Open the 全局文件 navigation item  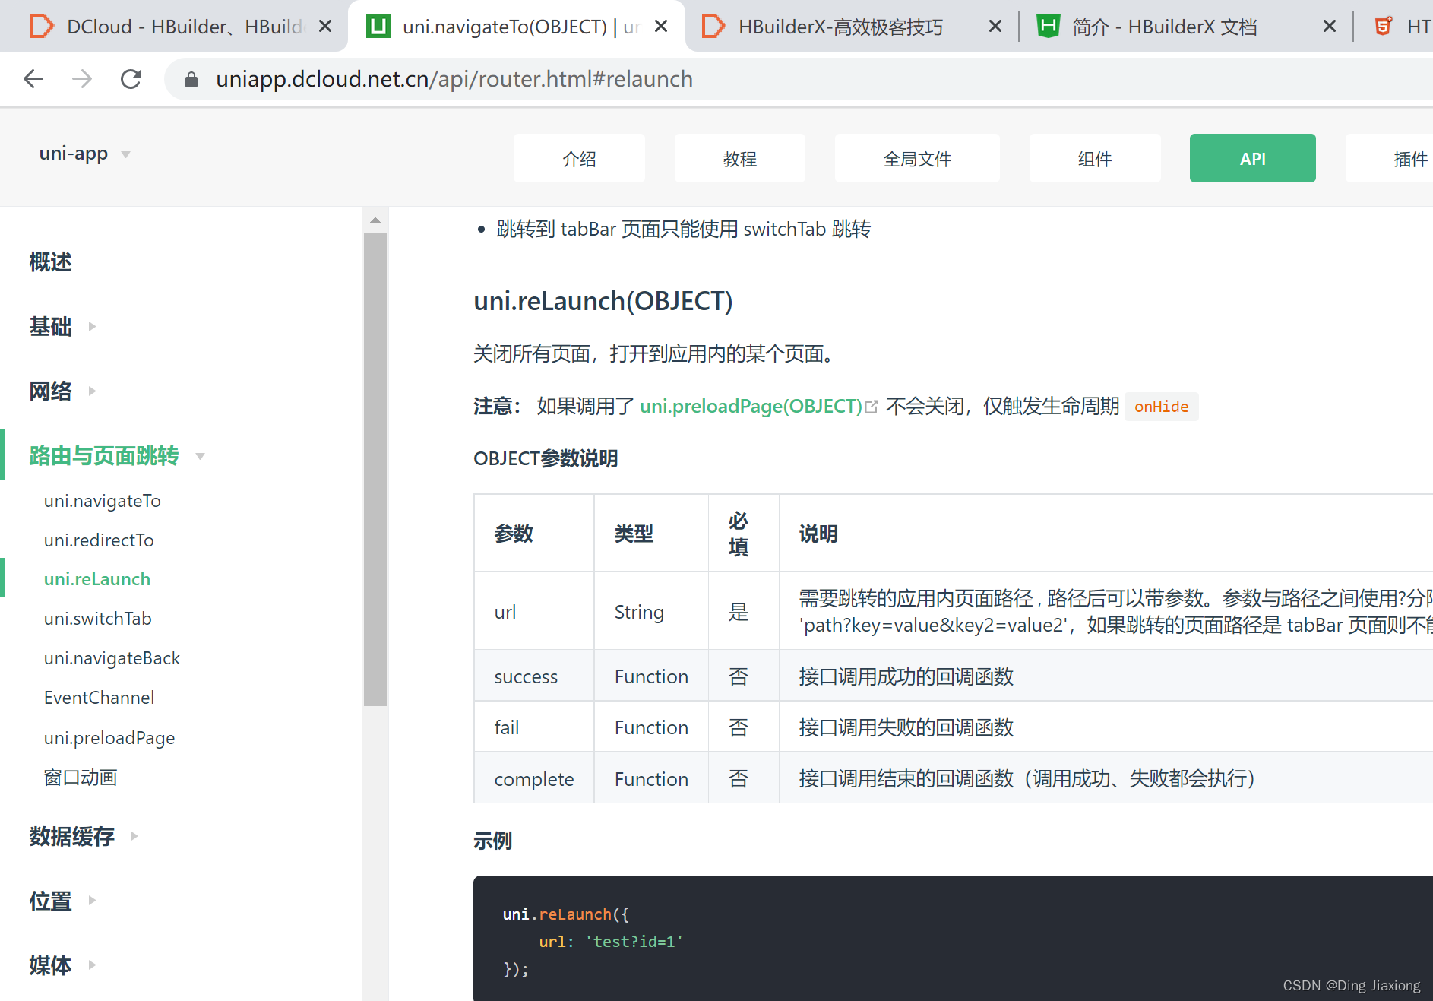tap(917, 158)
